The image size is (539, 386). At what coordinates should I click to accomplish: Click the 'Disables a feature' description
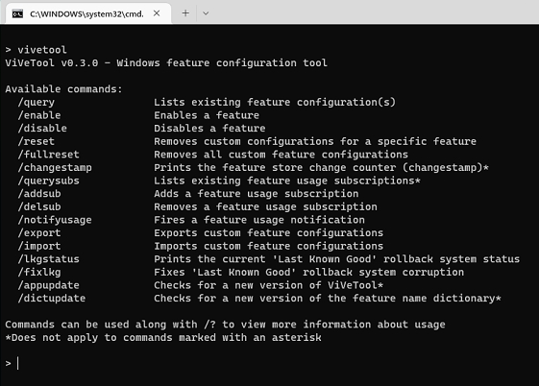209,128
